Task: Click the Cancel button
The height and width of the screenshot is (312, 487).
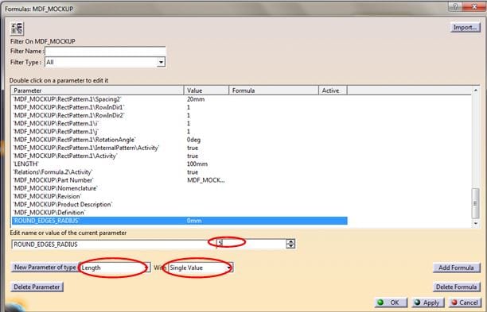Action: [465, 302]
